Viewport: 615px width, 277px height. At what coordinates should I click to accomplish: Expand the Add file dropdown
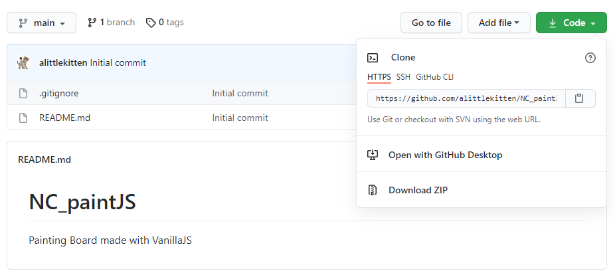(499, 23)
